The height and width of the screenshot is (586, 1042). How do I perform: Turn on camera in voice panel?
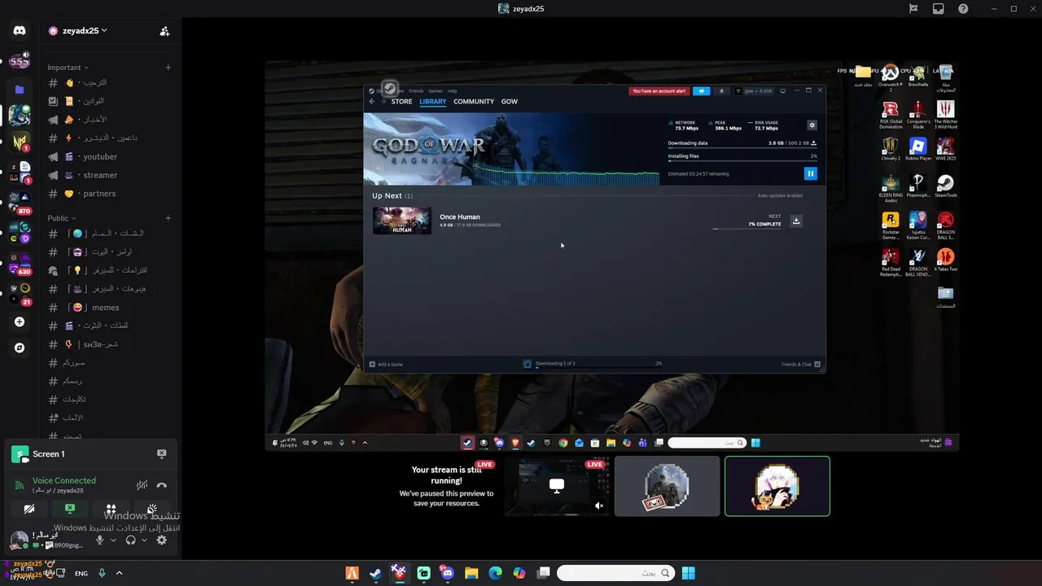(x=29, y=509)
